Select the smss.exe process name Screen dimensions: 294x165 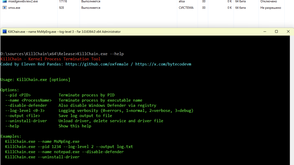(14, 8)
